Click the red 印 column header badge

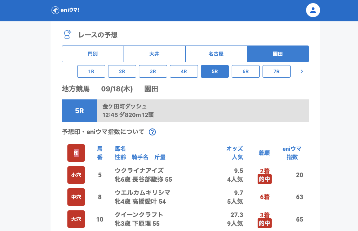pos(76,153)
